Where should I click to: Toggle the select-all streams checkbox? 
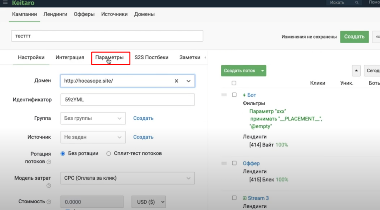pyautogui.click(x=234, y=83)
